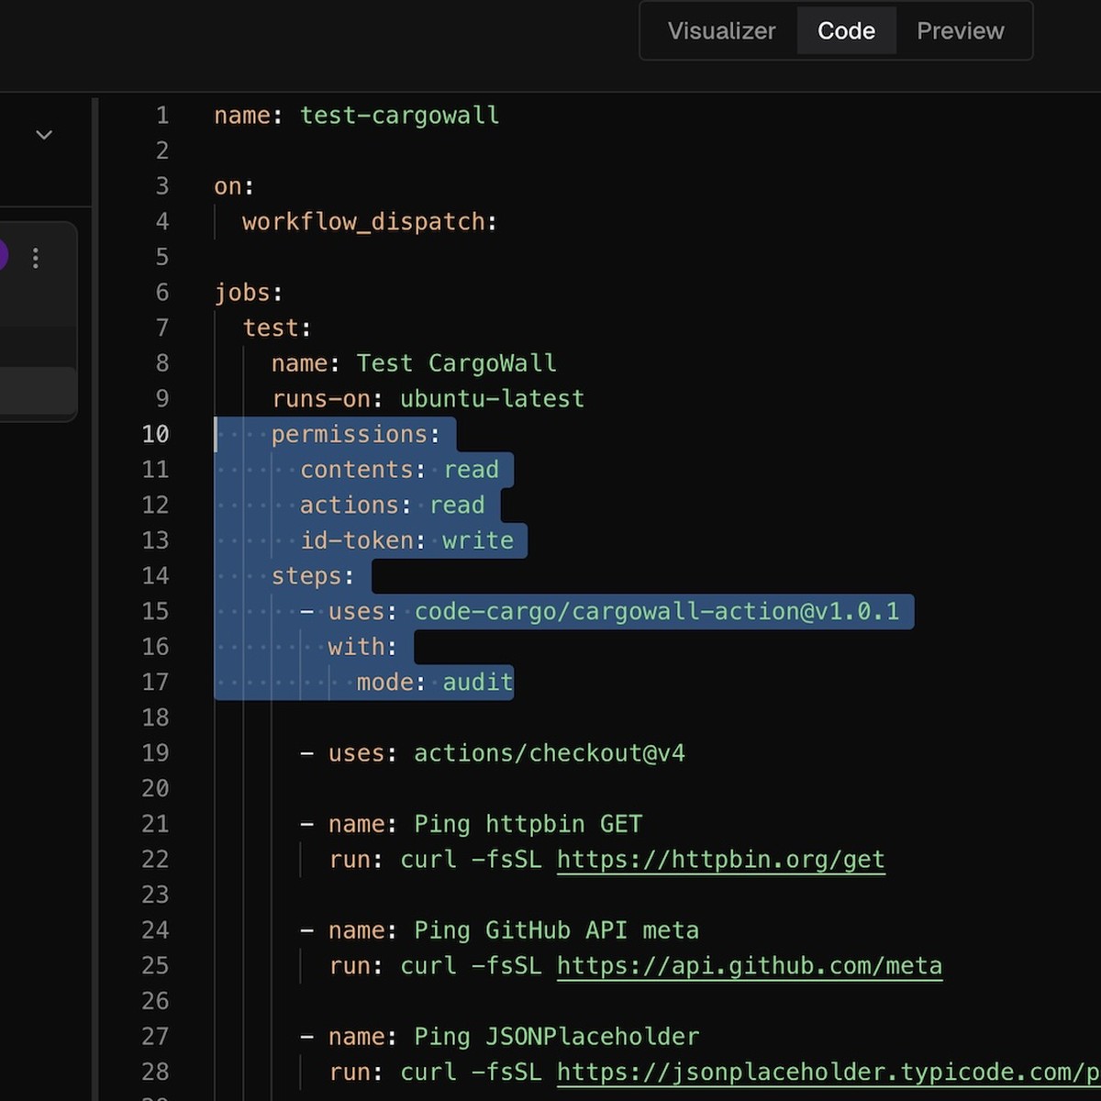Click the cargowall-action@v1.0.1 reference
Viewport: 1101px width, 1101px height.
tap(656, 611)
